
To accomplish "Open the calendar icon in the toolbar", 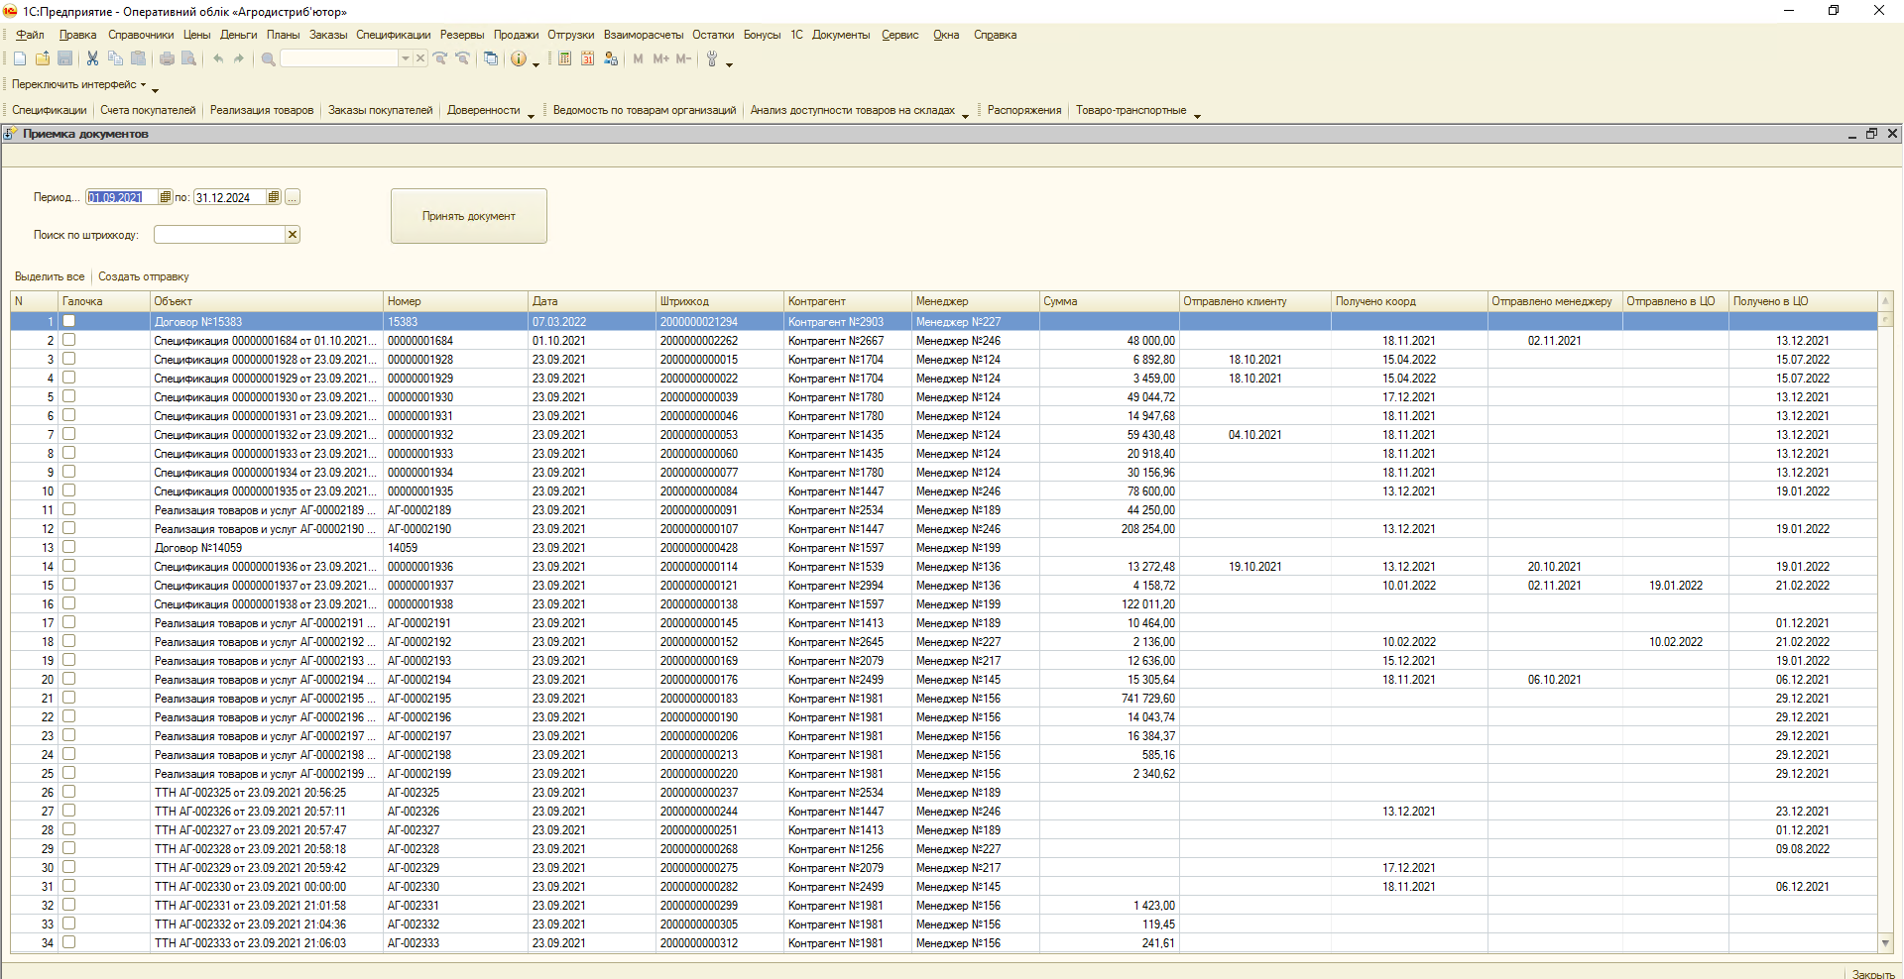I will click(587, 59).
